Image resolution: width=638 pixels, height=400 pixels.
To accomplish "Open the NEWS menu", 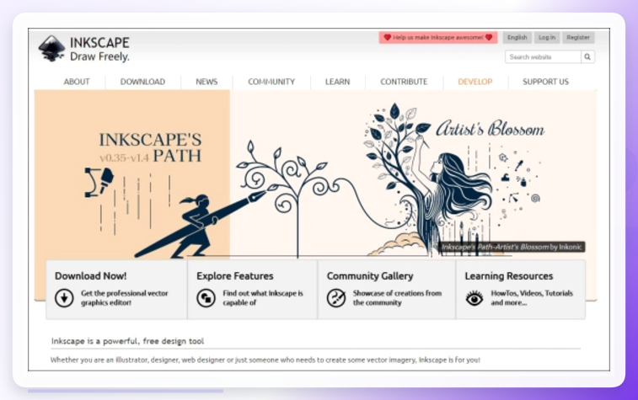I will coord(206,82).
